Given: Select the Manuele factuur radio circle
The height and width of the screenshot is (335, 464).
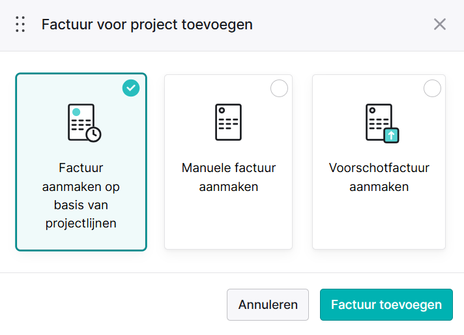Looking at the screenshot, I should tap(279, 88).
